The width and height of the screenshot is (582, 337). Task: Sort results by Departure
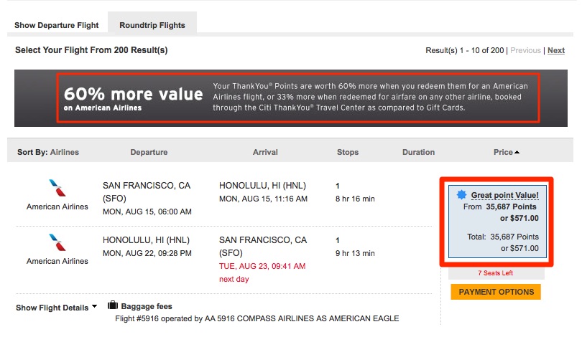point(149,152)
